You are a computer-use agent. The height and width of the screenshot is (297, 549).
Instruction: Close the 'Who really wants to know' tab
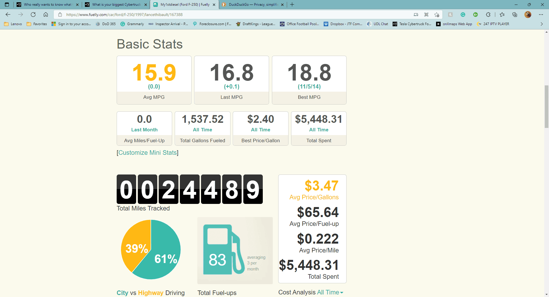point(77,5)
